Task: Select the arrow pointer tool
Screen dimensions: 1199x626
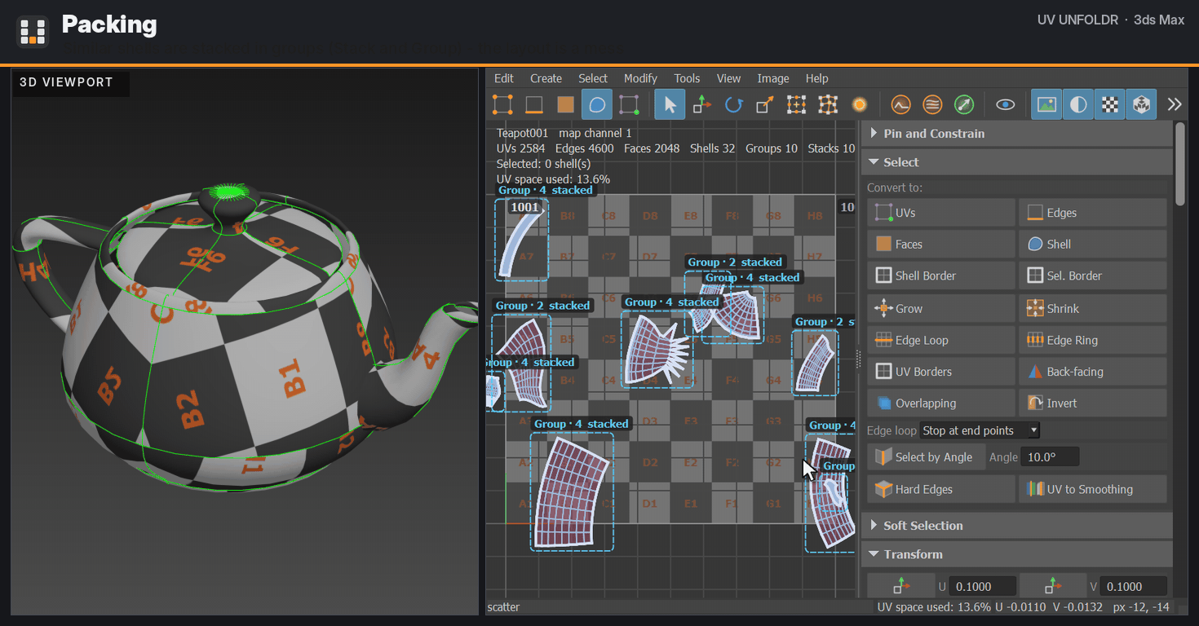Action: click(x=670, y=104)
